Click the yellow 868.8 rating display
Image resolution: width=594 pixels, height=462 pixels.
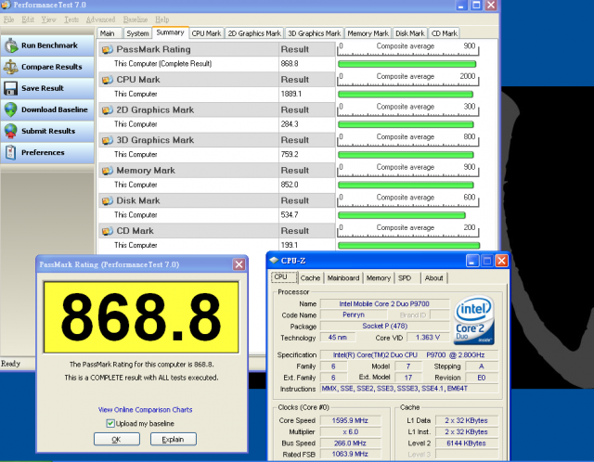pos(141,317)
